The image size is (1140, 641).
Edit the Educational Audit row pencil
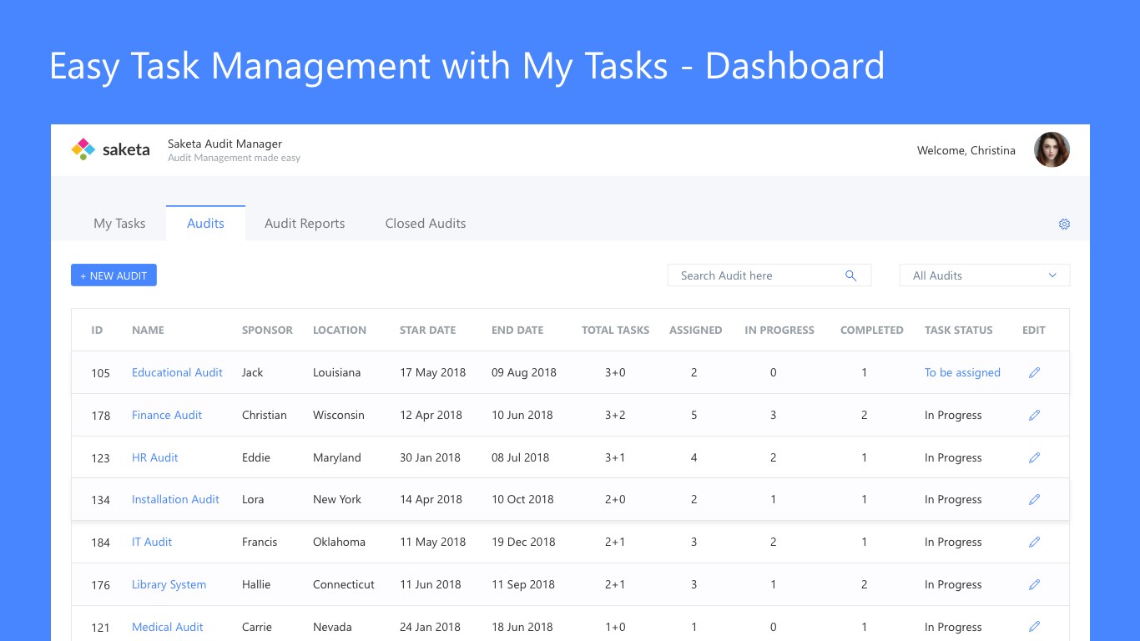pyautogui.click(x=1034, y=372)
